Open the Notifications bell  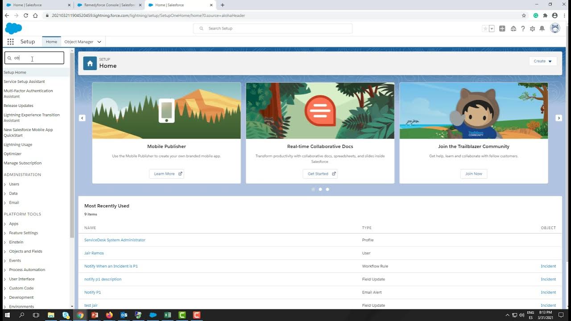tap(542, 29)
